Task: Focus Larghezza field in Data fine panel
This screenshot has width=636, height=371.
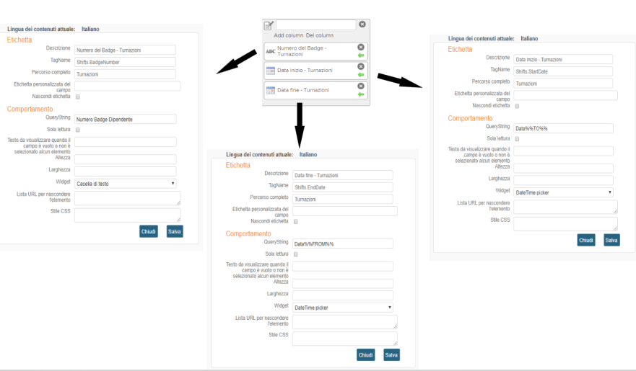Action: [343, 295]
